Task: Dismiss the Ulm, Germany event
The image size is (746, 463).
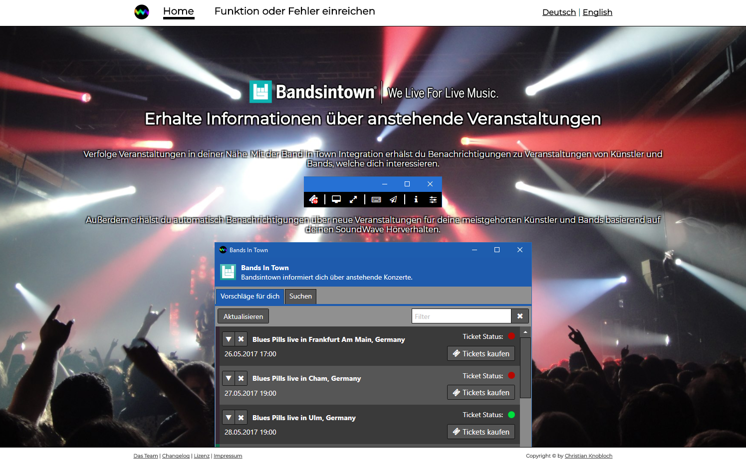Action: point(241,418)
